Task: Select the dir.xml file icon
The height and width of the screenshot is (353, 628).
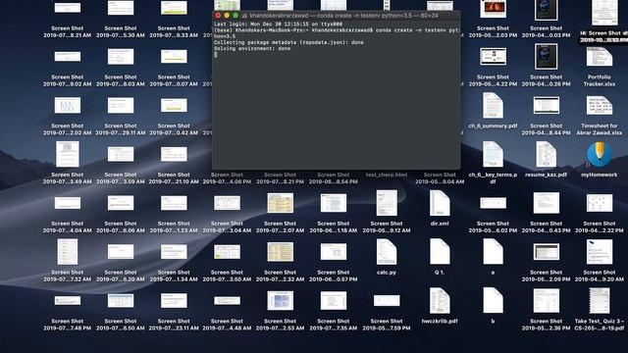Action: click(440, 203)
